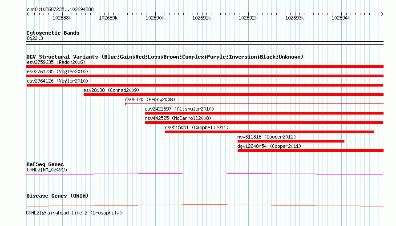Open the esv2764126 (Vogler2010) variant label
Image resolution: width=396 pixels, height=226 pixels.
click(x=57, y=81)
